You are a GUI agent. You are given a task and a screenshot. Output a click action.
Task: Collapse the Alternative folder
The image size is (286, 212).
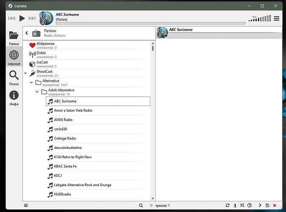coord(31,83)
